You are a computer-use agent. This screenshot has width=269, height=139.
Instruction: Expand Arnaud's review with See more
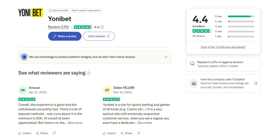(75, 123)
